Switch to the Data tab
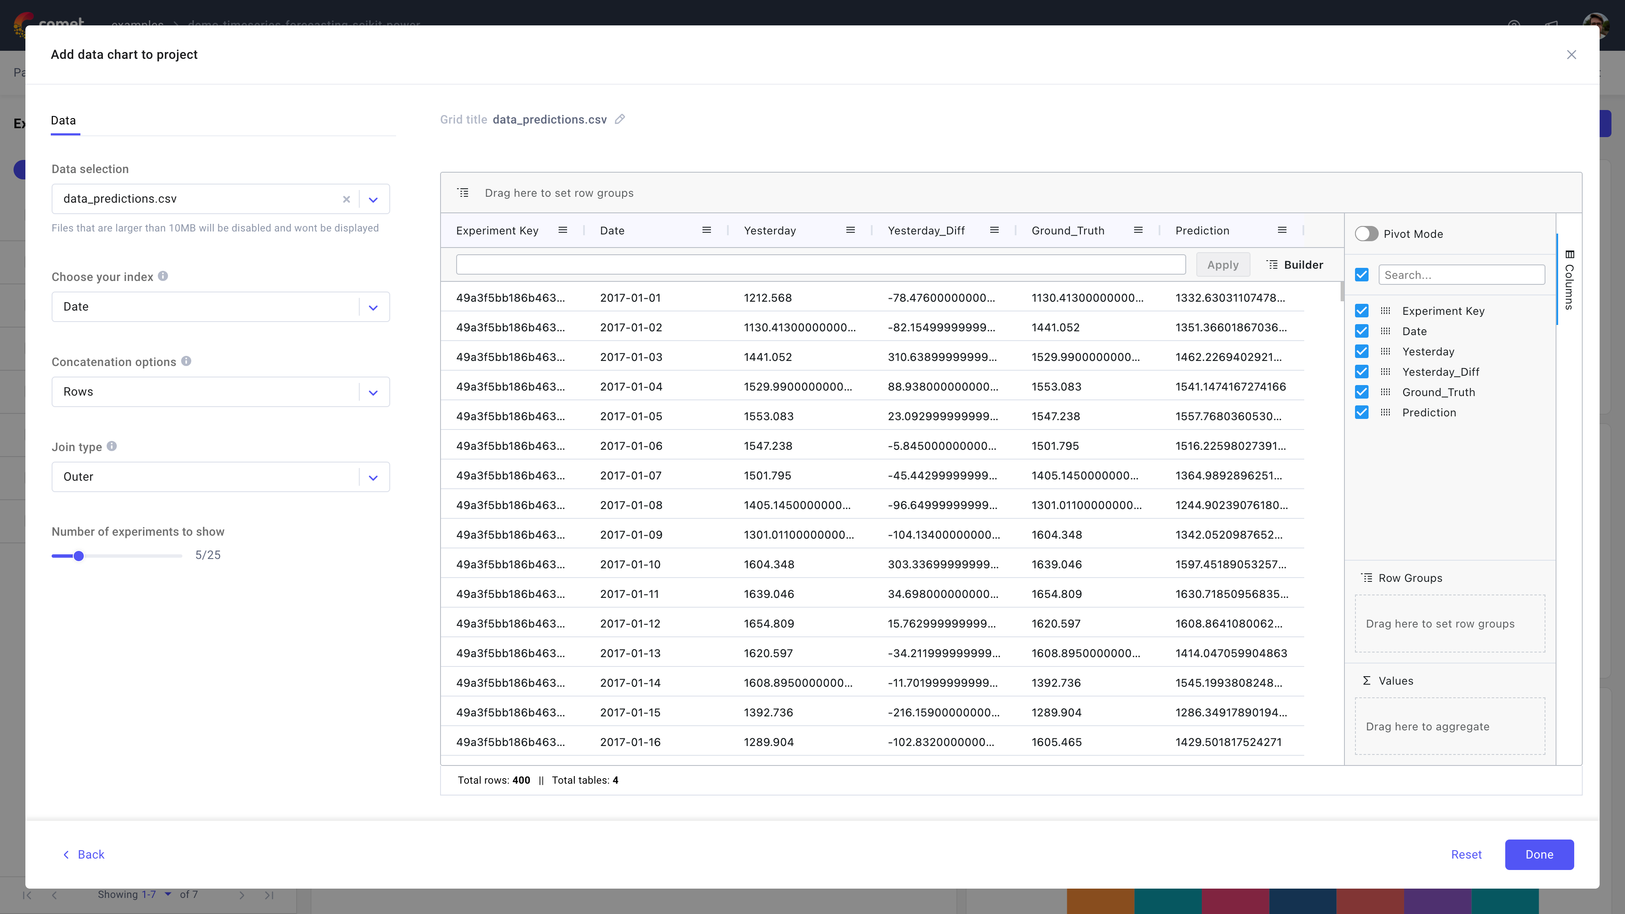1625x914 pixels. tap(63, 121)
